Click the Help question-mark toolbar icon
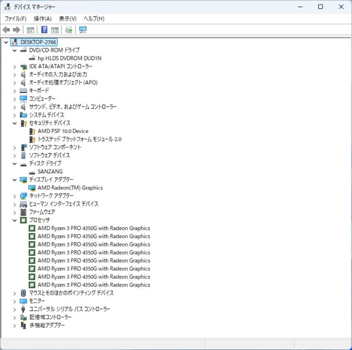Image resolution: width=352 pixels, height=350 pixels. click(44, 30)
